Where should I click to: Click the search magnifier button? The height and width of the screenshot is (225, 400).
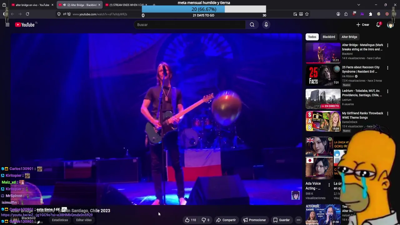tap(252, 25)
